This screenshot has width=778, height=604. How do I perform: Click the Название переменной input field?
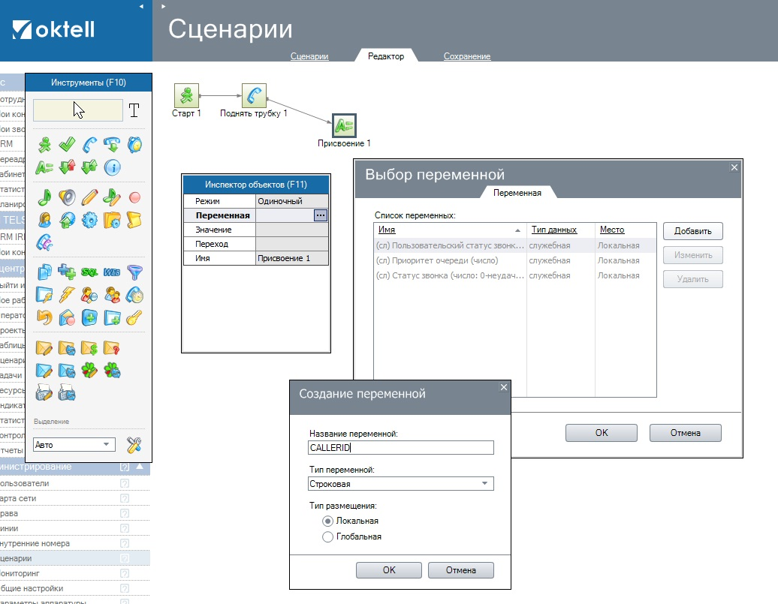tap(401, 447)
